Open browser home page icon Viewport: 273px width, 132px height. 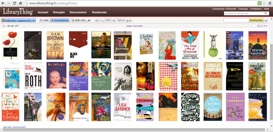click(20, 3)
